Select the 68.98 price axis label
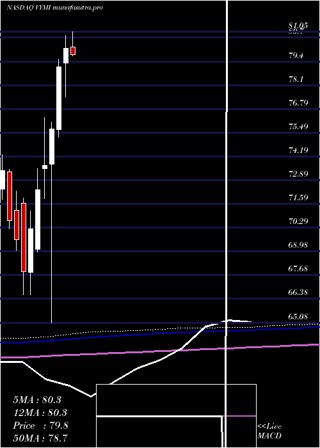Screen dimensions: 320x448 click(x=298, y=245)
